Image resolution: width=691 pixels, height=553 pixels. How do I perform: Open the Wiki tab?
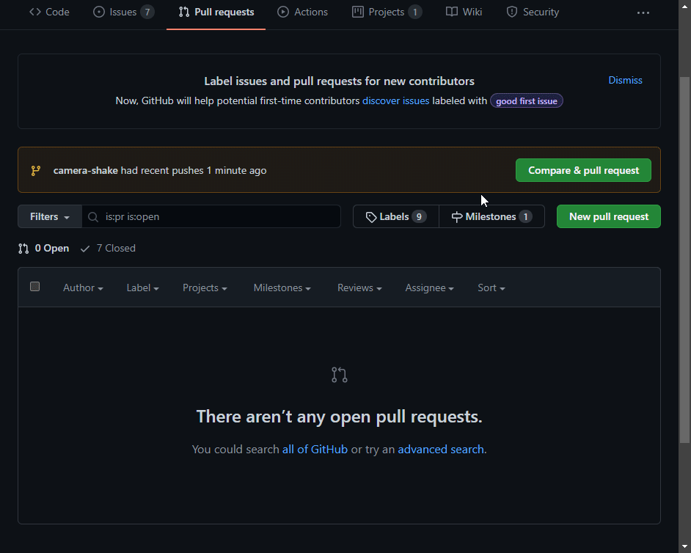[464, 12]
